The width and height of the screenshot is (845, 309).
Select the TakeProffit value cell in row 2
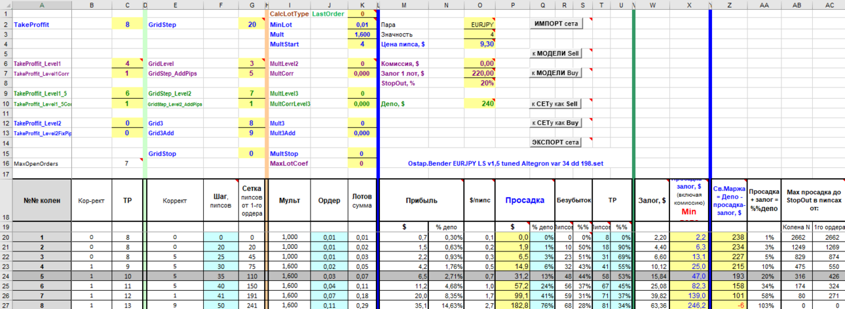coord(127,24)
